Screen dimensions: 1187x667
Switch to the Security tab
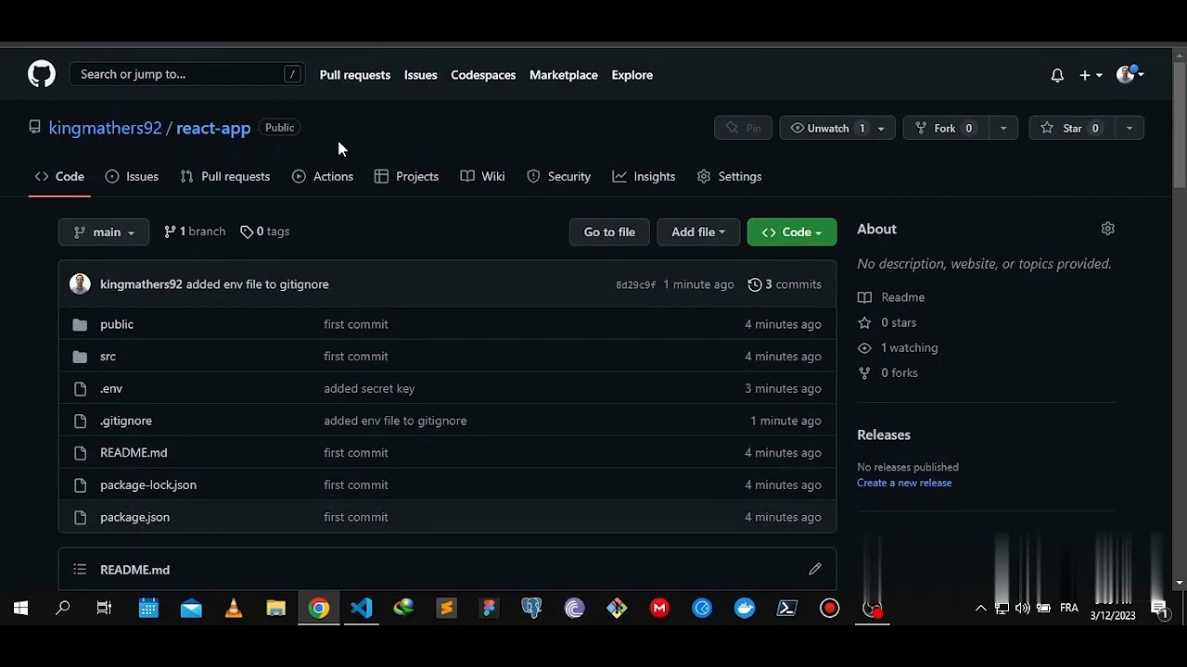coord(559,176)
